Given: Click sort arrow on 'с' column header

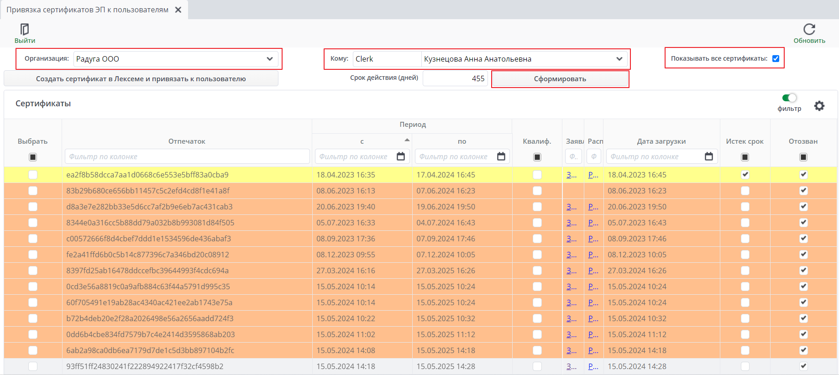Looking at the screenshot, I should [x=407, y=140].
